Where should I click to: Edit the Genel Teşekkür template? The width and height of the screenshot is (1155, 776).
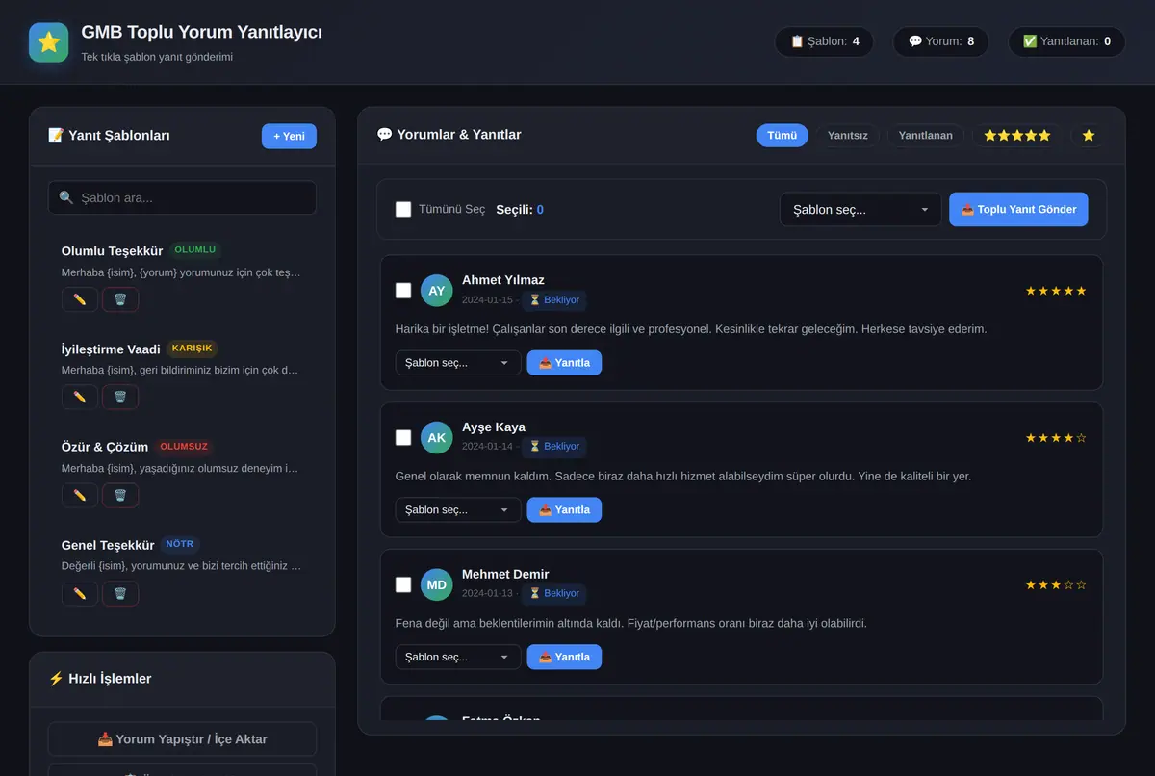[80, 593]
